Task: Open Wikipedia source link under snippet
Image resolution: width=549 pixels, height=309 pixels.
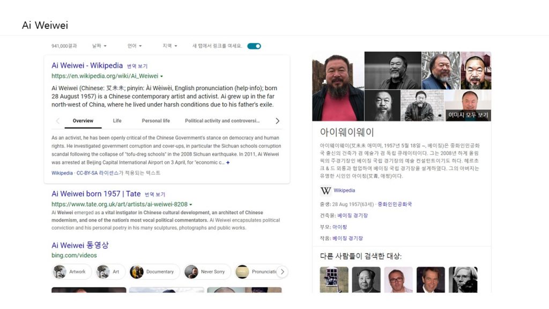Action: (x=62, y=173)
